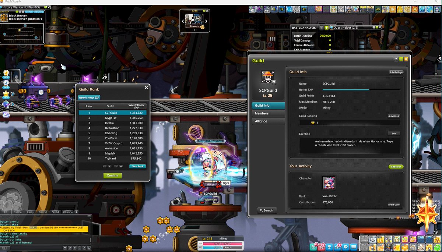Click the Black Heaven map gear icon
This screenshot has width=442, height=252.
[x=4, y=17]
